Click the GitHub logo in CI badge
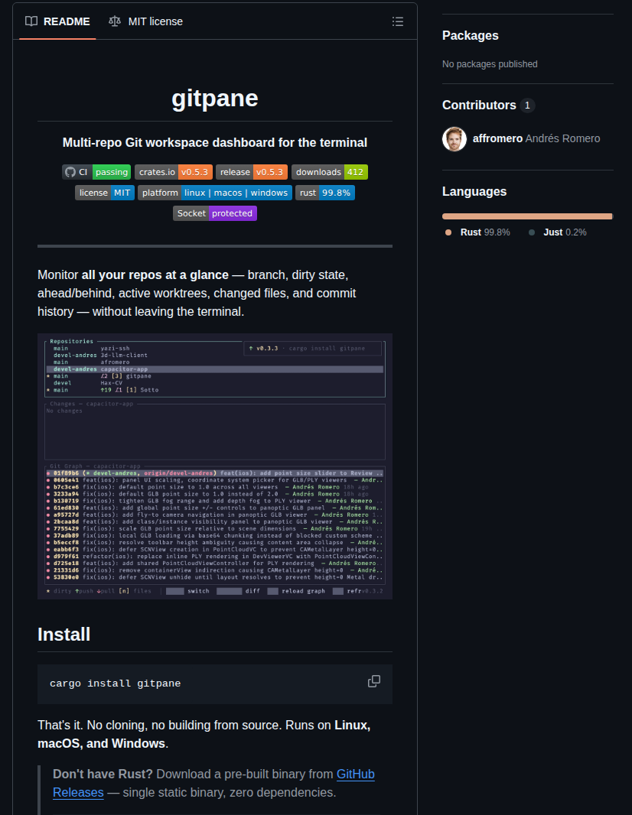 [70, 172]
